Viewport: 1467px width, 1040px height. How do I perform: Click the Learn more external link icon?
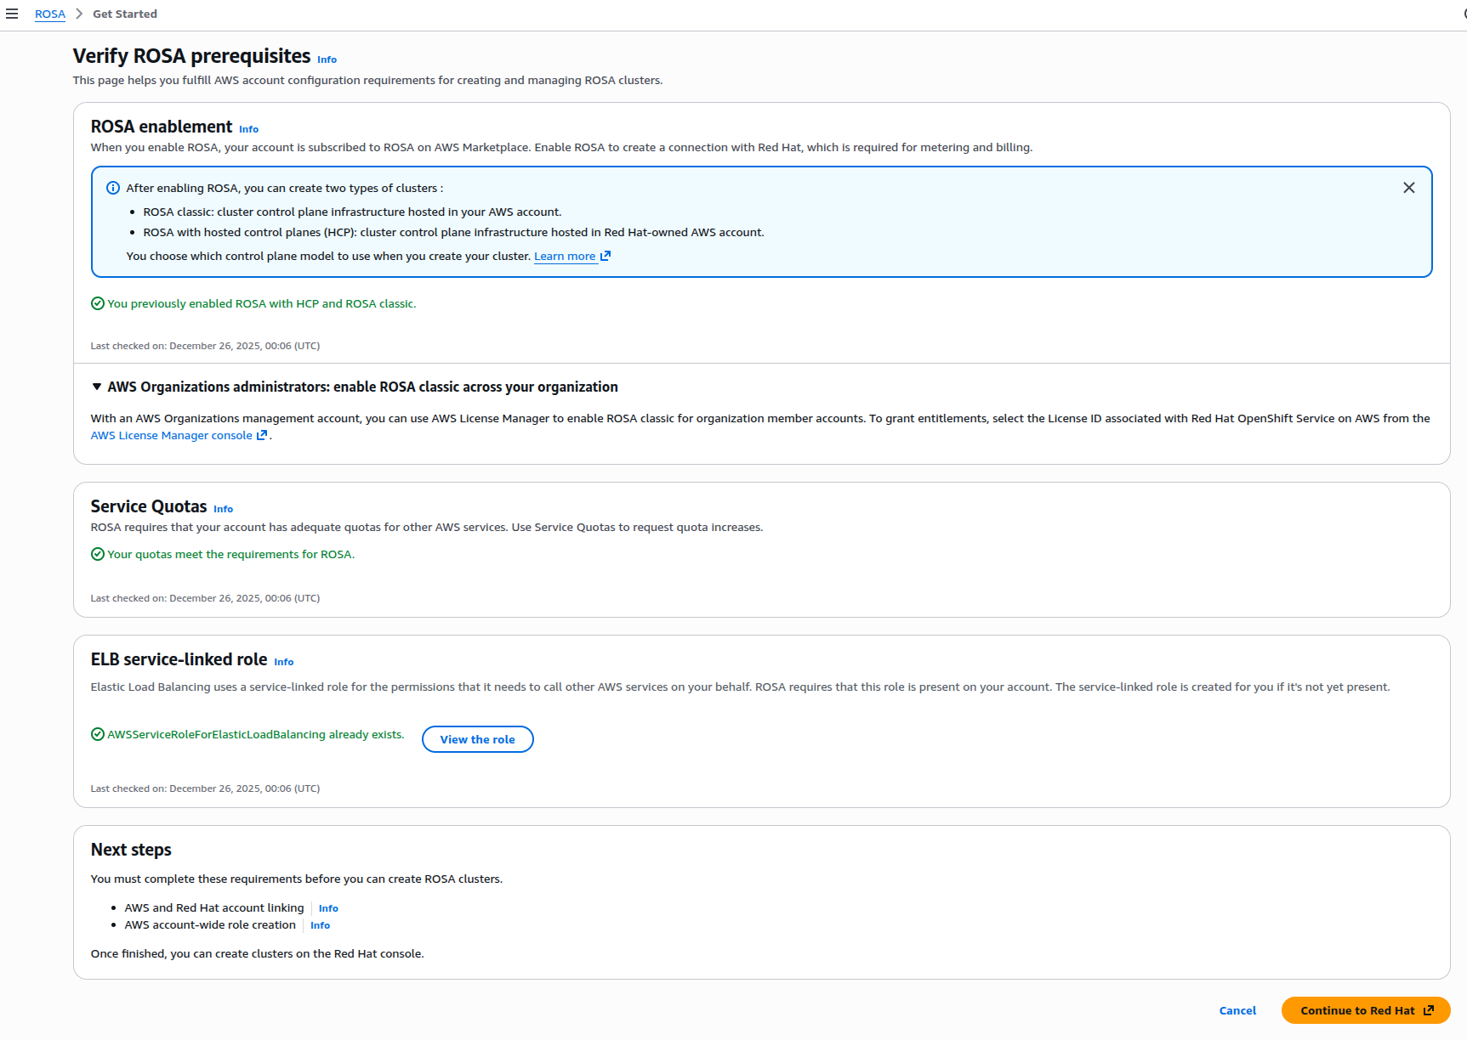click(606, 256)
